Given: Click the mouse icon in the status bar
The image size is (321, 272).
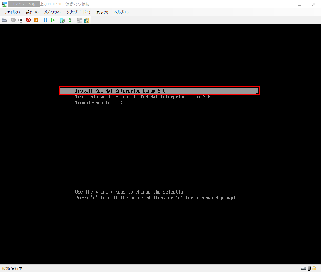Looking at the screenshot, I should (309, 268).
